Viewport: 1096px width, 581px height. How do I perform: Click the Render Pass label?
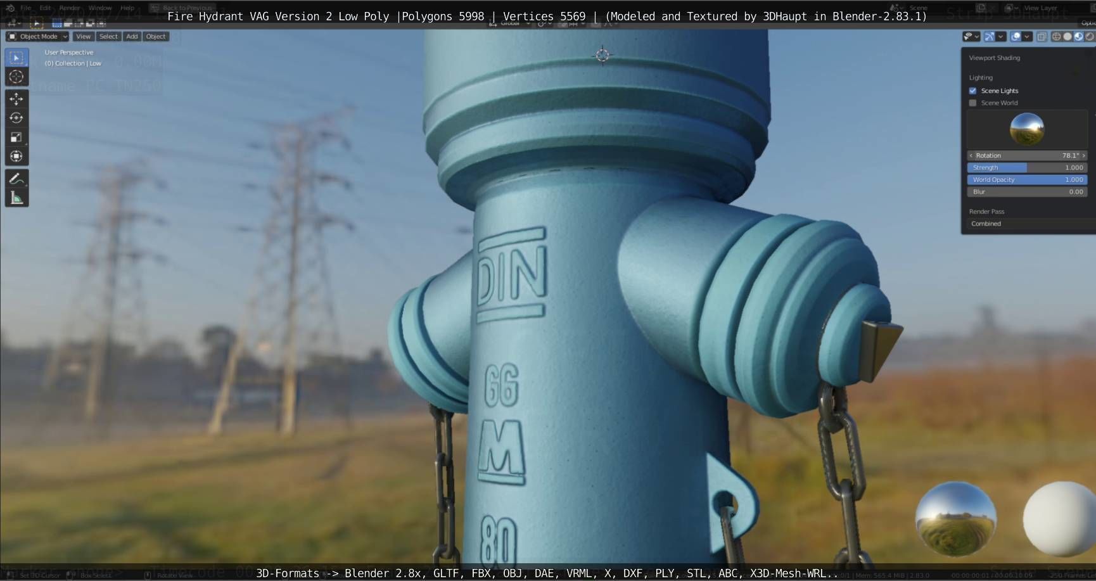pyautogui.click(x=986, y=212)
